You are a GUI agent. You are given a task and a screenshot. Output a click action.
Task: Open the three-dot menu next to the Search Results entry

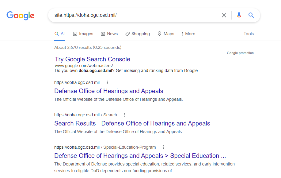click(124, 115)
